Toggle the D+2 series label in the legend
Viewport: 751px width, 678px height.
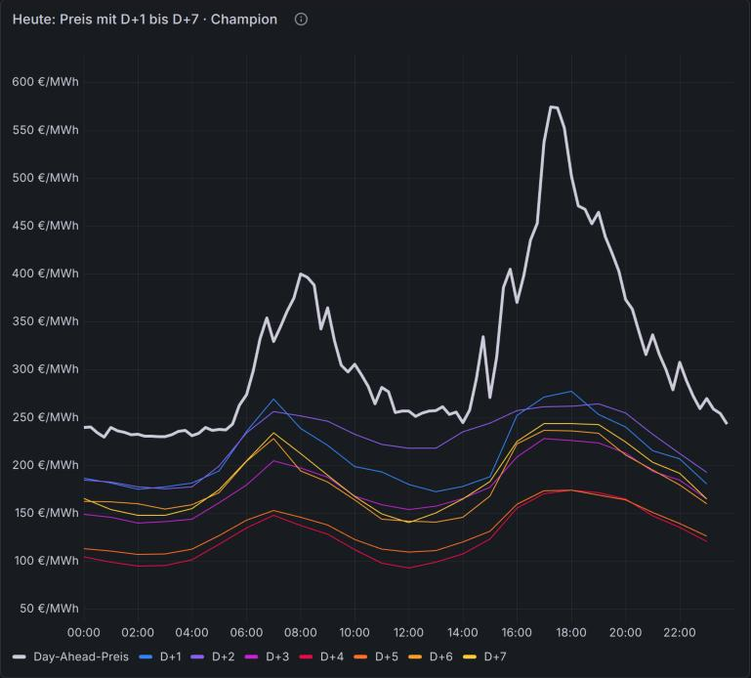(224, 657)
